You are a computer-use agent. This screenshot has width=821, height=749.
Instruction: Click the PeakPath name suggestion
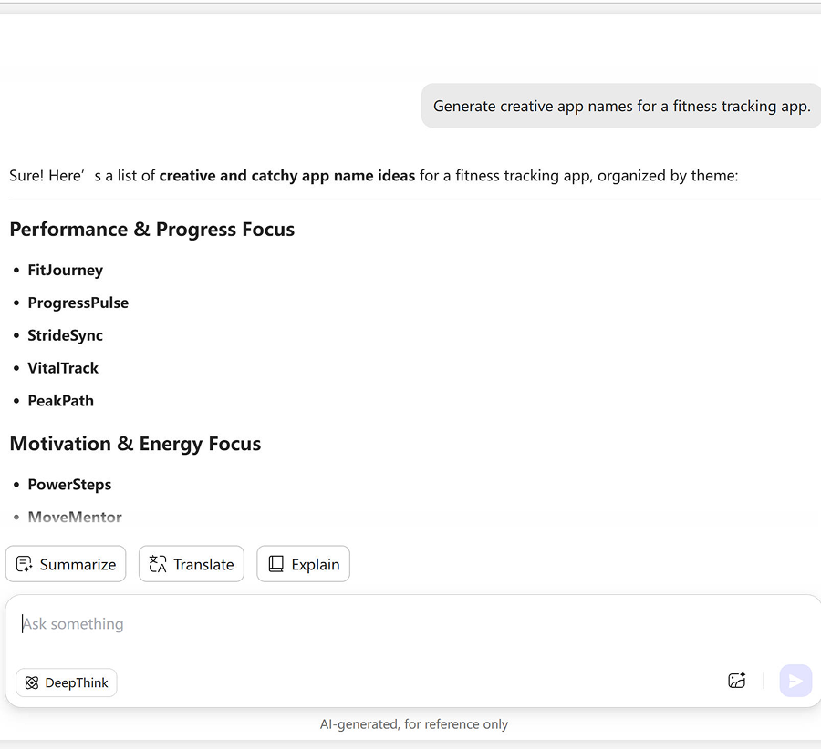point(60,401)
